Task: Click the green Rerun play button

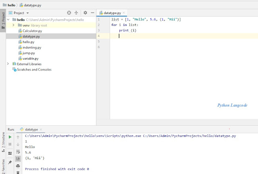Action: click(x=10, y=137)
